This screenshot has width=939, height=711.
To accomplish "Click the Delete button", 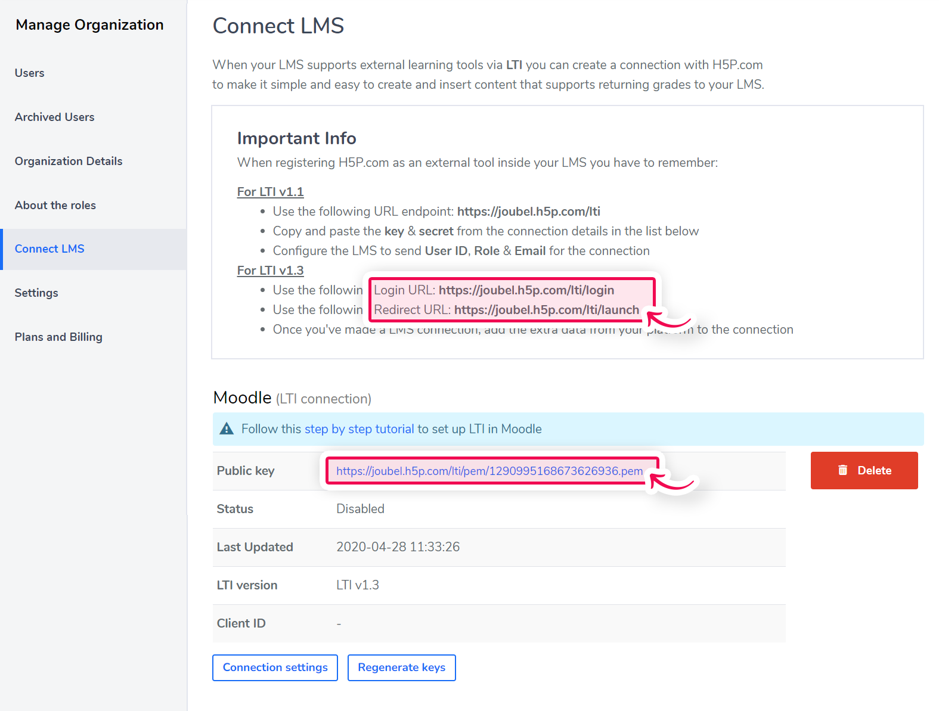I will [864, 470].
